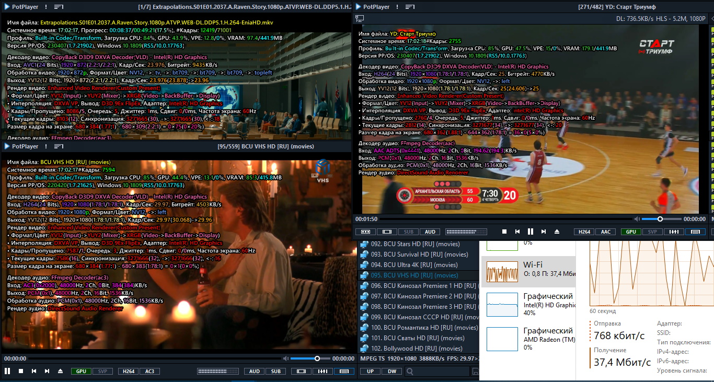Click the SUB subtitle button in BCU VHS HD window

(x=275, y=371)
